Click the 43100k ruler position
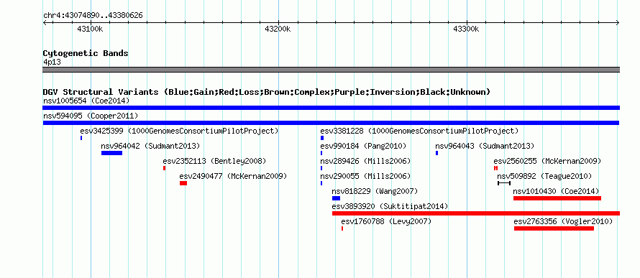The height and width of the screenshot is (278, 640). tap(90, 29)
